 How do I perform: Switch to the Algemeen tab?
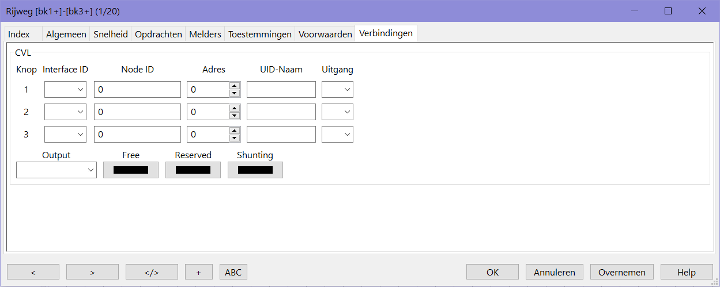click(x=66, y=35)
